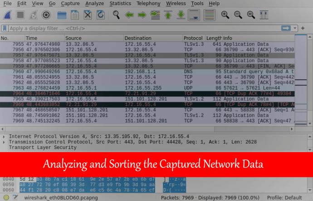
Task: Expand Internet Protocol Version 4 details
Action: coord(4,136)
